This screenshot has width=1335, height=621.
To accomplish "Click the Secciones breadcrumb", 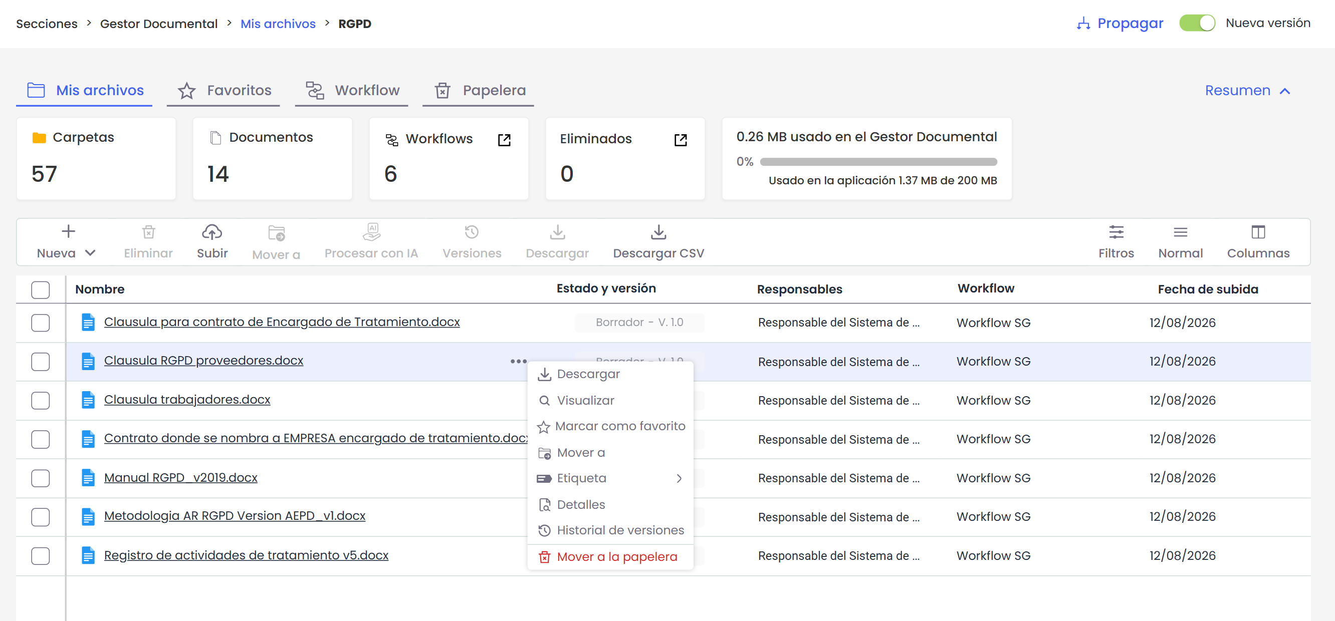I will click(47, 24).
